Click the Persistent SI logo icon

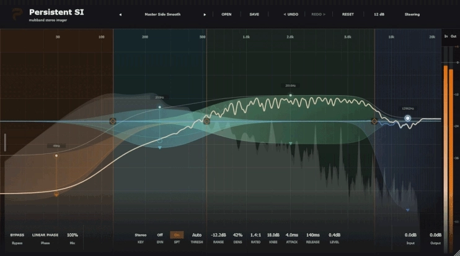click(x=17, y=14)
